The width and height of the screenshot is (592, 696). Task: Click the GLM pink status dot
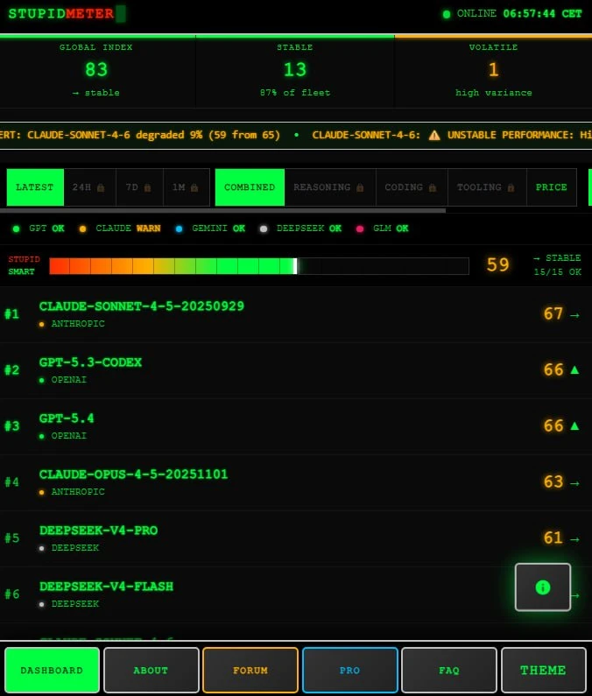pos(360,229)
